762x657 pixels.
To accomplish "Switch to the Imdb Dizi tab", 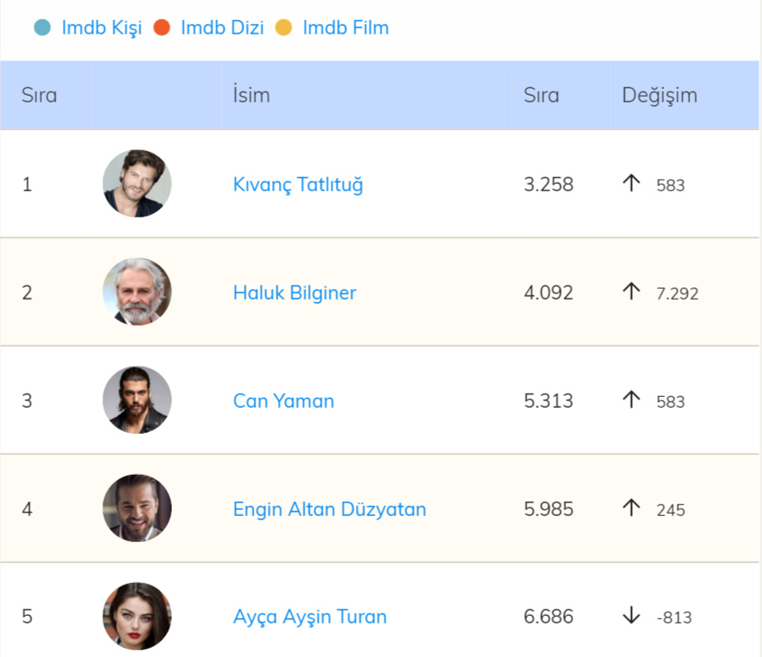I will (222, 28).
